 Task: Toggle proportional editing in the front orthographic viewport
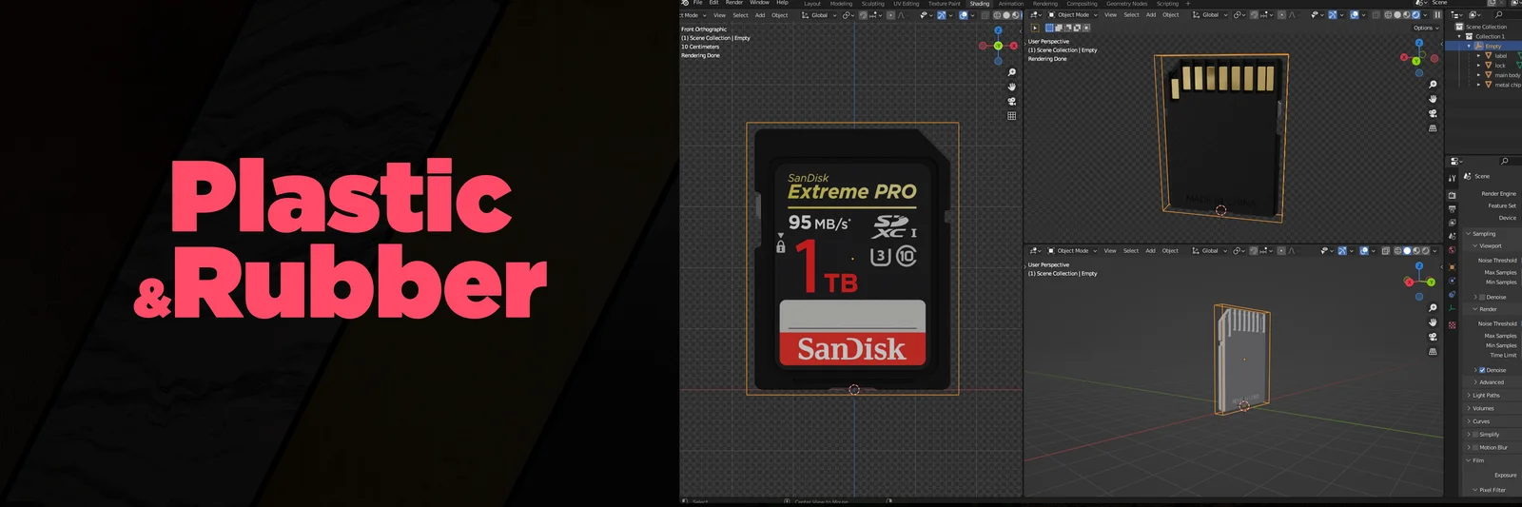(891, 15)
